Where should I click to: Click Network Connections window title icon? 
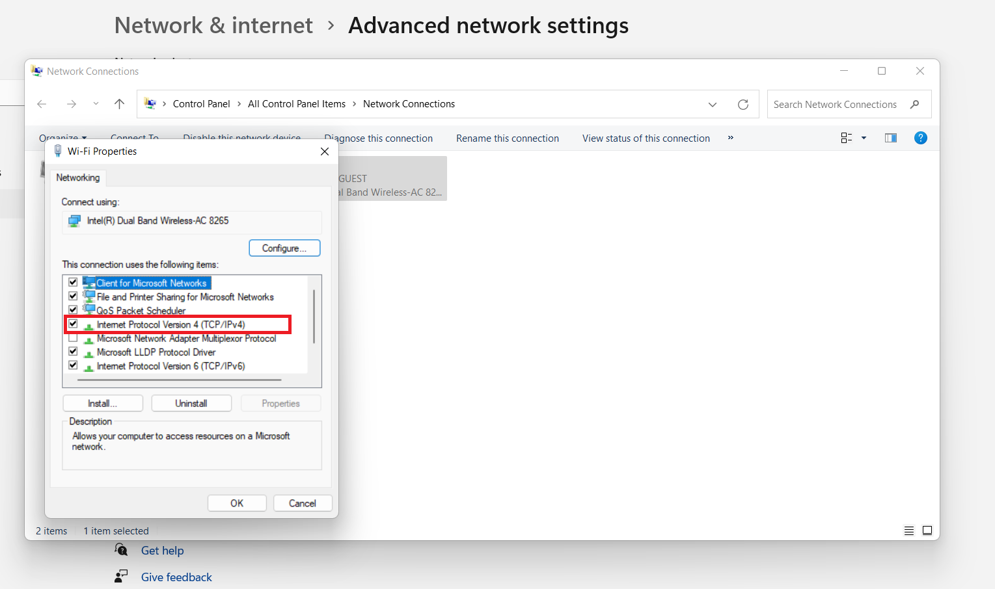pyautogui.click(x=37, y=71)
